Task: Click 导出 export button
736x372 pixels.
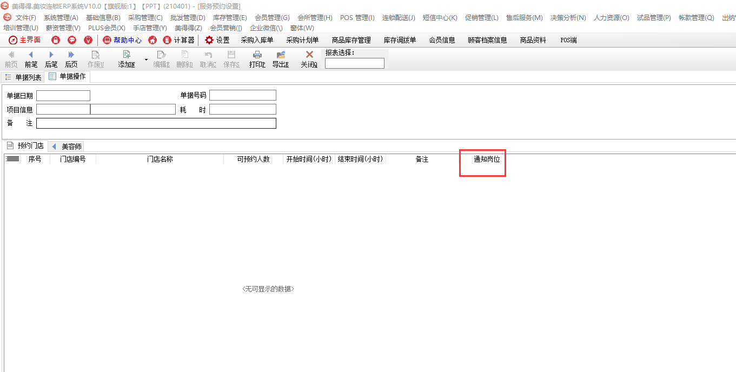Action: (x=280, y=59)
